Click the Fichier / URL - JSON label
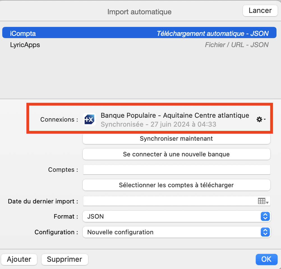This screenshot has width=281, height=269. pos(237,45)
